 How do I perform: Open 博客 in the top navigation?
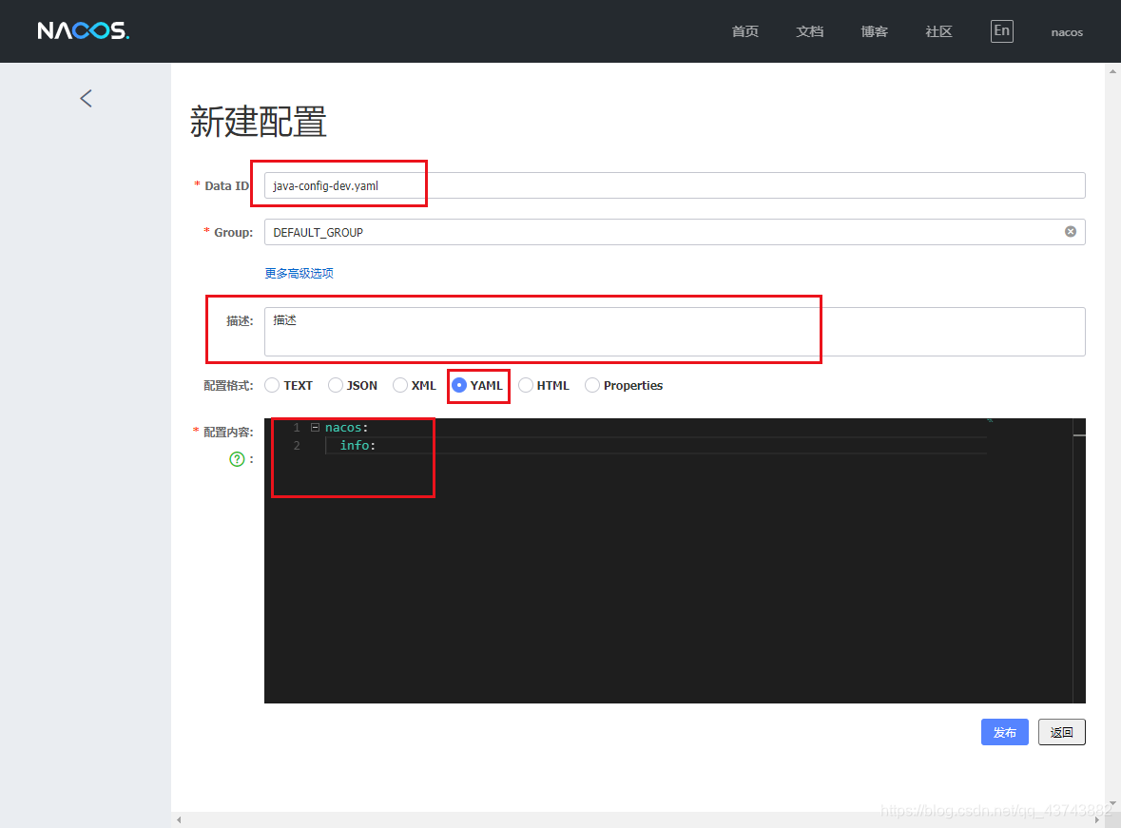[x=874, y=31]
